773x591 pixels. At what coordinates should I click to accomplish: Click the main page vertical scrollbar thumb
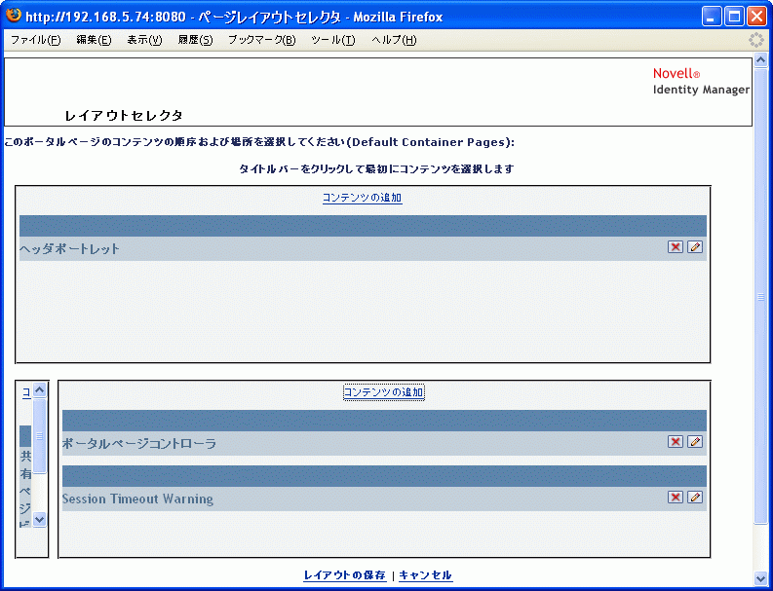point(760,297)
